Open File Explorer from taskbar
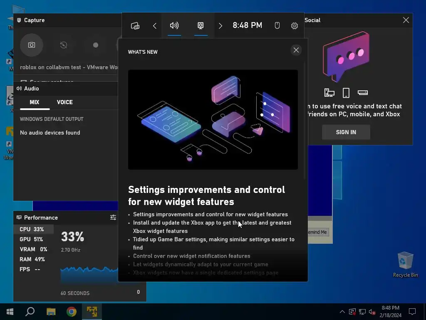Image resolution: width=426 pixels, height=320 pixels. point(51,312)
